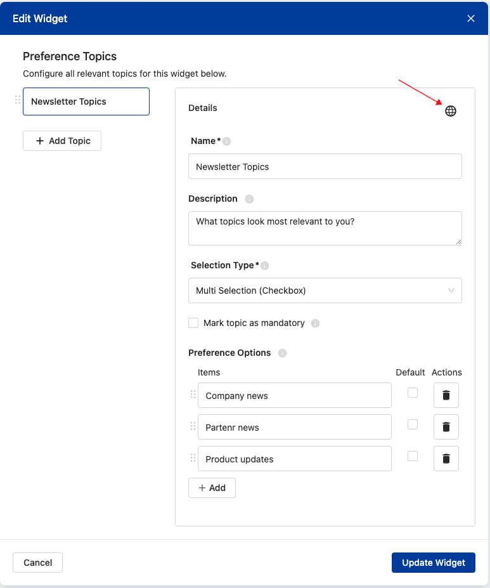
Task: Click Update Widget to save changes
Action: click(x=433, y=562)
